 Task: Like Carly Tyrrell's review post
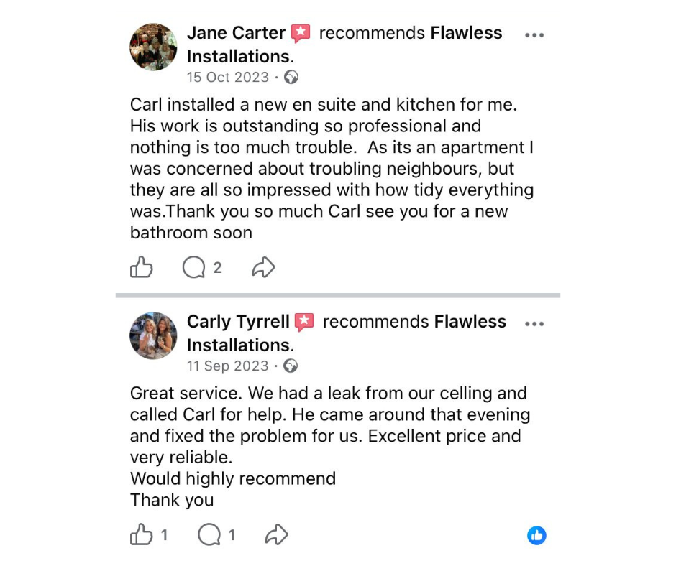pyautogui.click(x=142, y=534)
